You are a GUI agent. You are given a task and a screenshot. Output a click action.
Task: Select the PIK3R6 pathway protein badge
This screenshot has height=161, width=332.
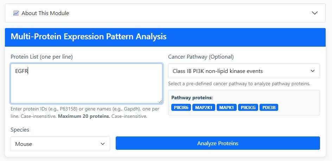181,107
